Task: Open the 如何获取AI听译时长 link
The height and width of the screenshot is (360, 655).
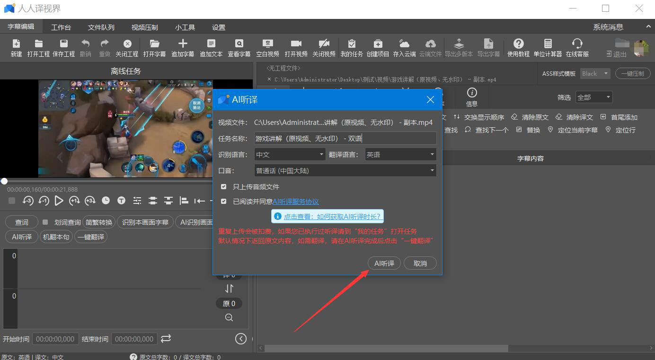Action: coord(332,217)
